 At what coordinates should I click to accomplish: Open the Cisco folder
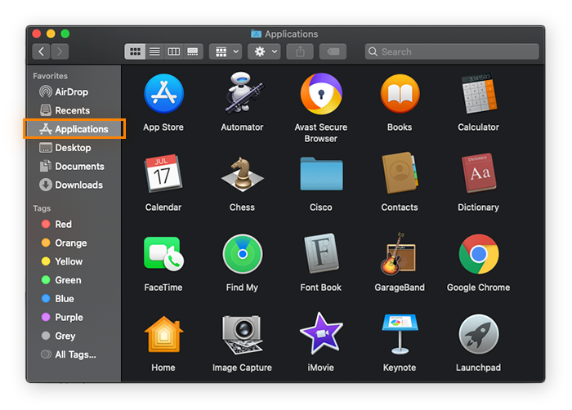pyautogui.click(x=321, y=174)
